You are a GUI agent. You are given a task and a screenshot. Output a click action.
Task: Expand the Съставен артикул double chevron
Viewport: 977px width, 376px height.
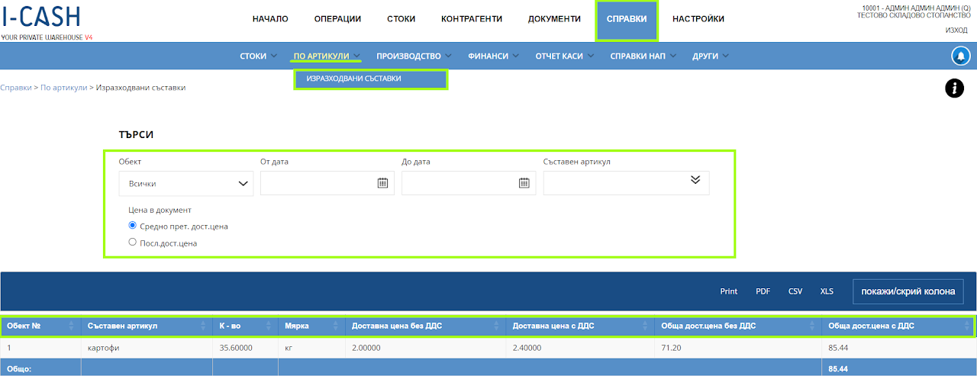[695, 179]
